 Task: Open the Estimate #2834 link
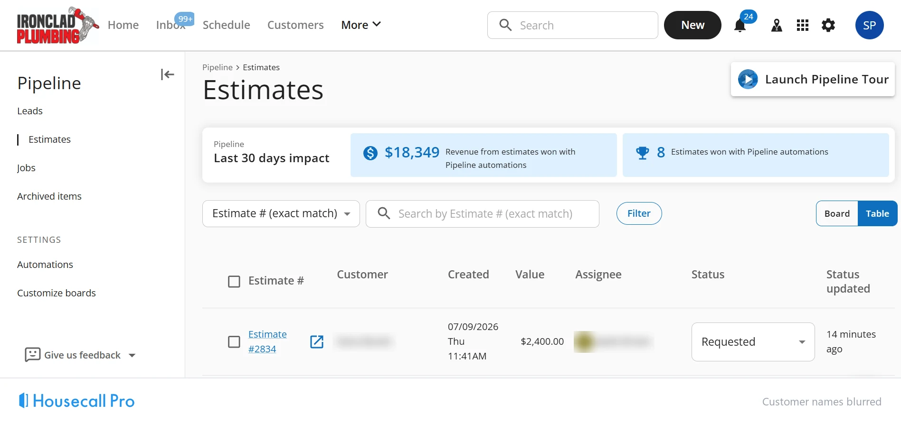(x=267, y=341)
